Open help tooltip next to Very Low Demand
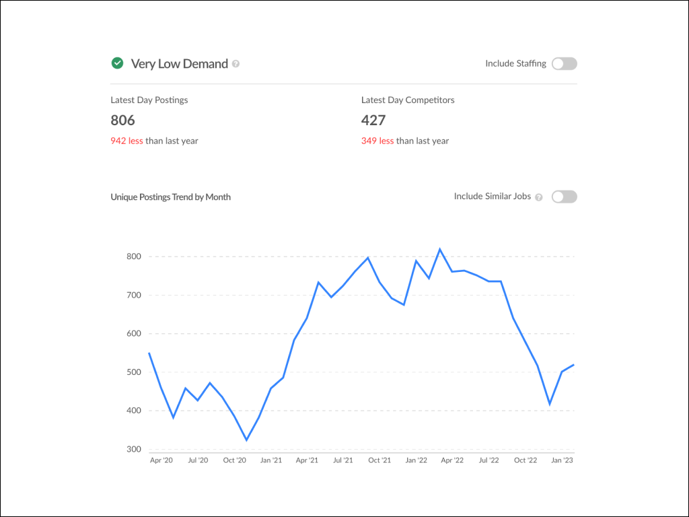The height and width of the screenshot is (517, 689). 236,64
